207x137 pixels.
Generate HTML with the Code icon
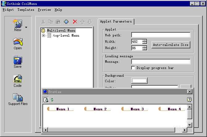(18, 81)
